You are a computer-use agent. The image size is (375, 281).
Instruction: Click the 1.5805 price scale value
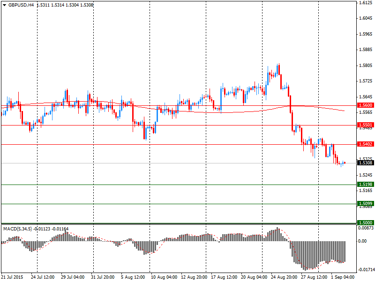coord(366,66)
